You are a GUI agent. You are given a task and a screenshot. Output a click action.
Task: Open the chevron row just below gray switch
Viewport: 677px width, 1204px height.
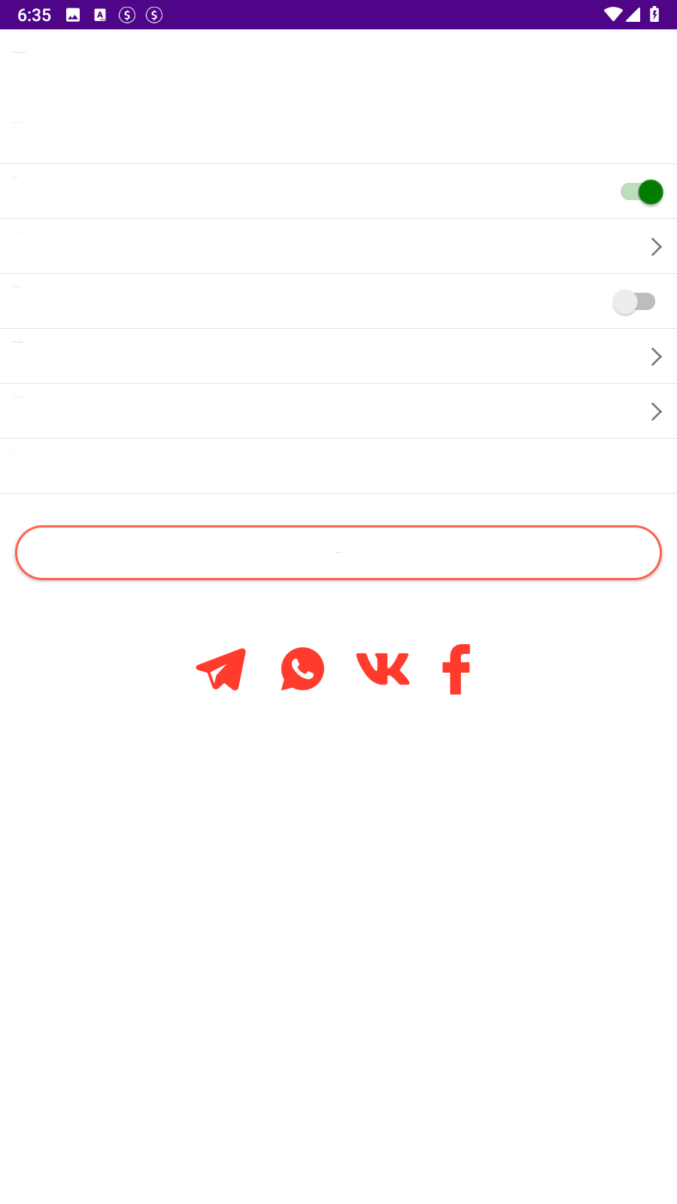click(x=338, y=356)
